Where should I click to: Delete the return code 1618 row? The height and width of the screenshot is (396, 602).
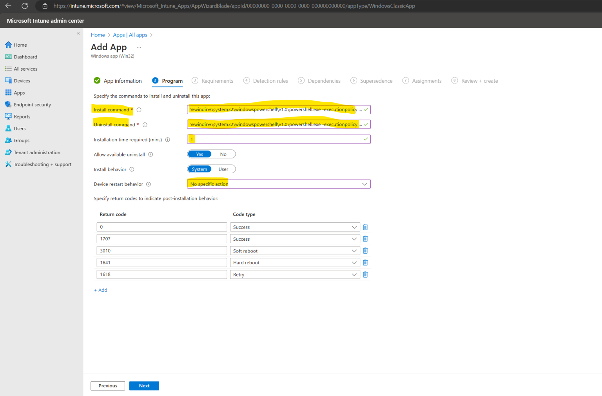tap(365, 274)
